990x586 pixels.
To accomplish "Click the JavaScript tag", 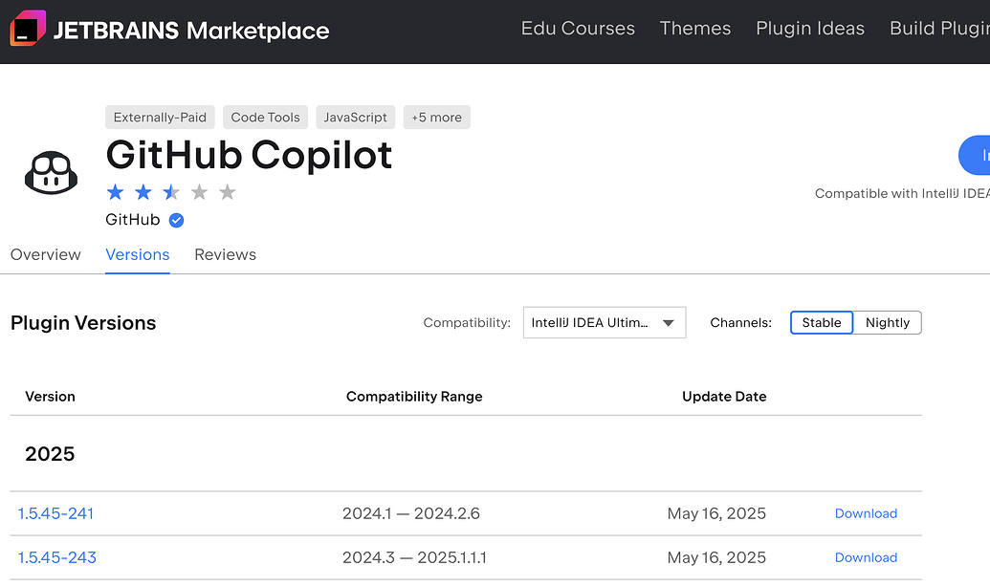I will click(356, 118).
